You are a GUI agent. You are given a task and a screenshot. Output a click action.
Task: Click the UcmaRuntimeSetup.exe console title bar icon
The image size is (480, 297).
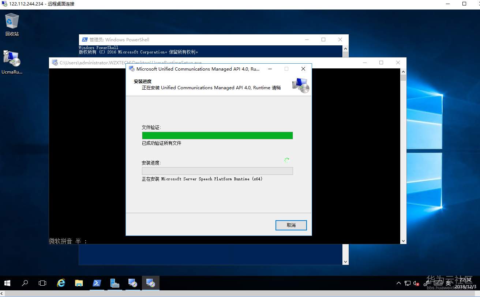pyautogui.click(x=55, y=63)
